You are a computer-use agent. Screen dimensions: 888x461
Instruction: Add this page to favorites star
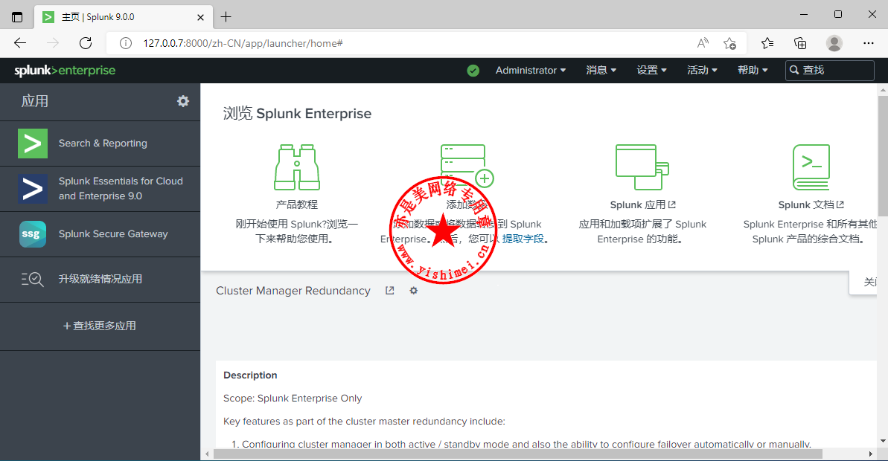tap(730, 43)
